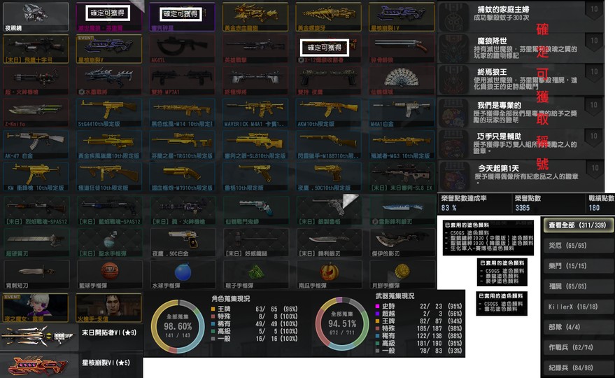Choose the double-barrel shotgun above the peacock fan

[x=402, y=49]
